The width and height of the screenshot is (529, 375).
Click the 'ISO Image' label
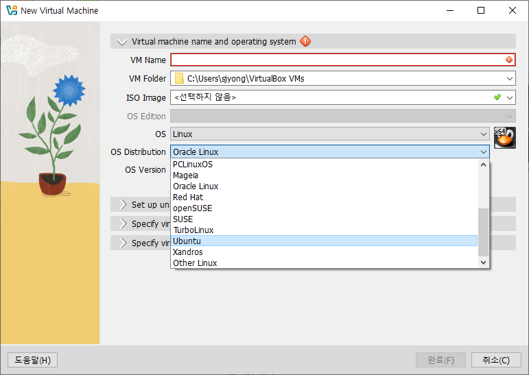pyautogui.click(x=146, y=98)
